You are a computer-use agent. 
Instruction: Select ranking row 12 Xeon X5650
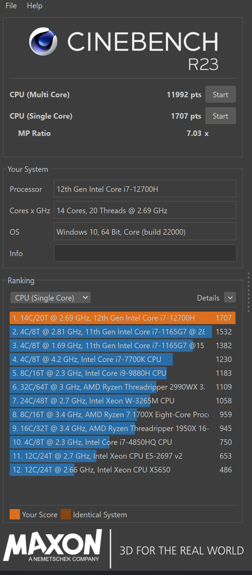click(123, 470)
